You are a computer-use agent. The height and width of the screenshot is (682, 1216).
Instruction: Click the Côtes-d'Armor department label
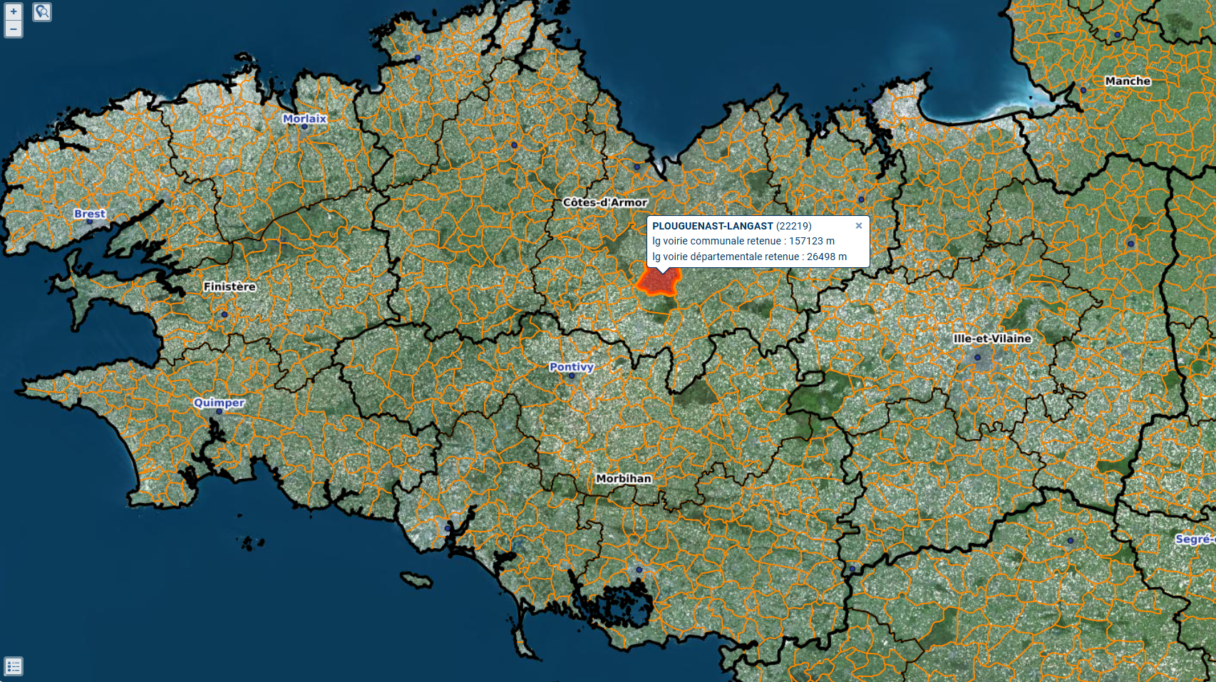point(604,202)
